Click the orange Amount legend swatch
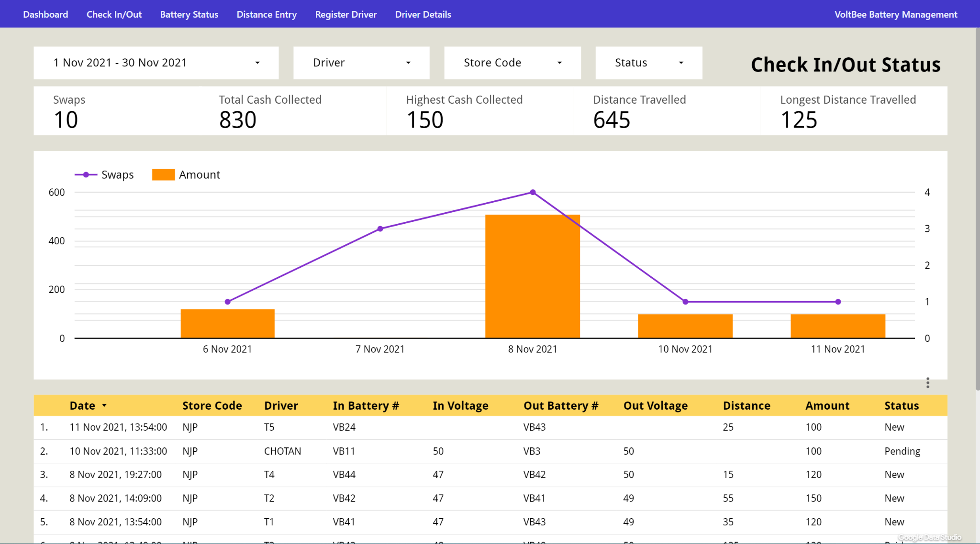This screenshot has height=544, width=980. 162,174
